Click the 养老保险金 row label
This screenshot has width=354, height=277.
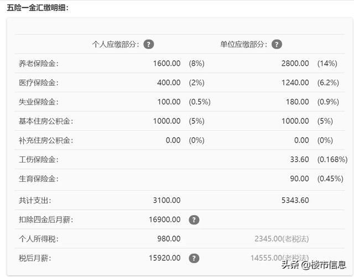point(38,64)
